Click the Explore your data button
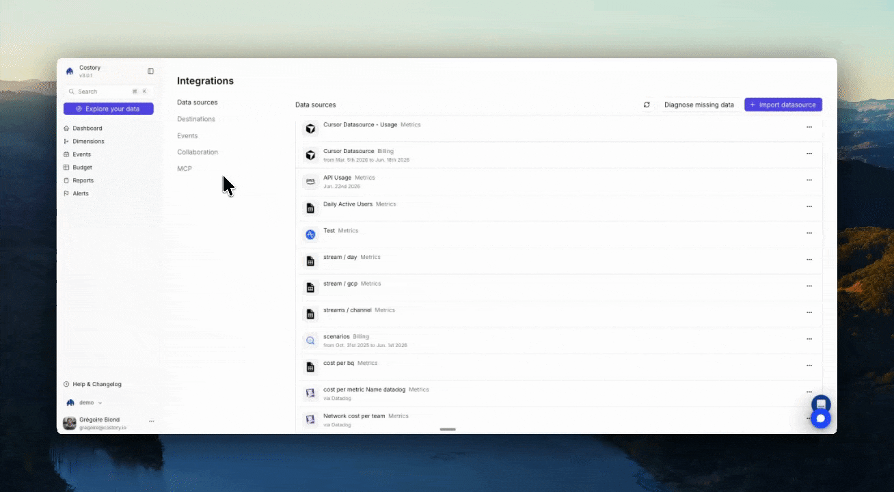894x492 pixels. (x=109, y=109)
